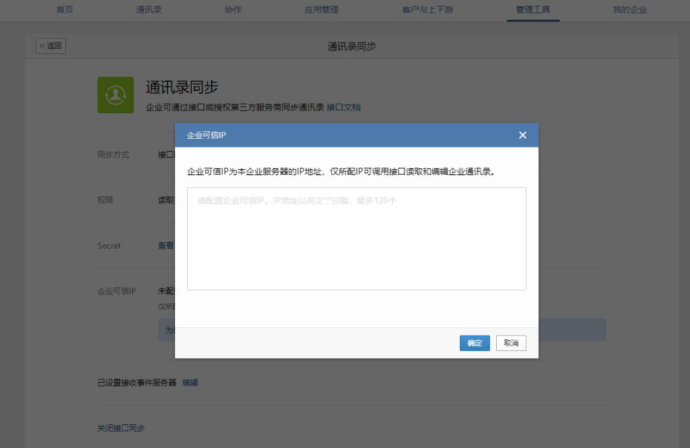This screenshot has height=448, width=690.
Task: Close the 企业可信IP dialog with X
Action: 522,135
